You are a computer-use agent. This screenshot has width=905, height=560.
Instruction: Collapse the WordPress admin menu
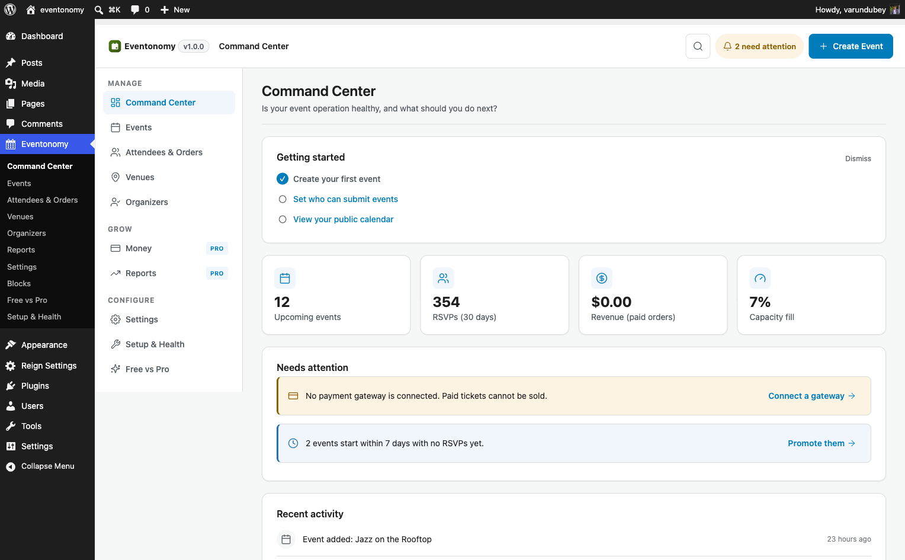click(x=47, y=466)
